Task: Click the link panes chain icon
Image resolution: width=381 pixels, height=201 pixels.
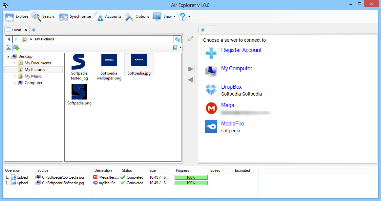Action: click(x=191, y=38)
